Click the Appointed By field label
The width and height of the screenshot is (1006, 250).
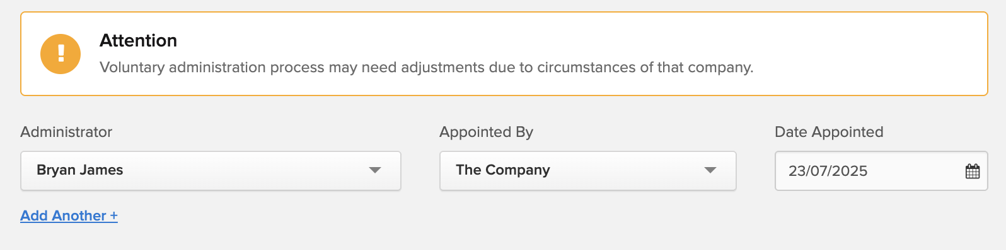tap(487, 132)
